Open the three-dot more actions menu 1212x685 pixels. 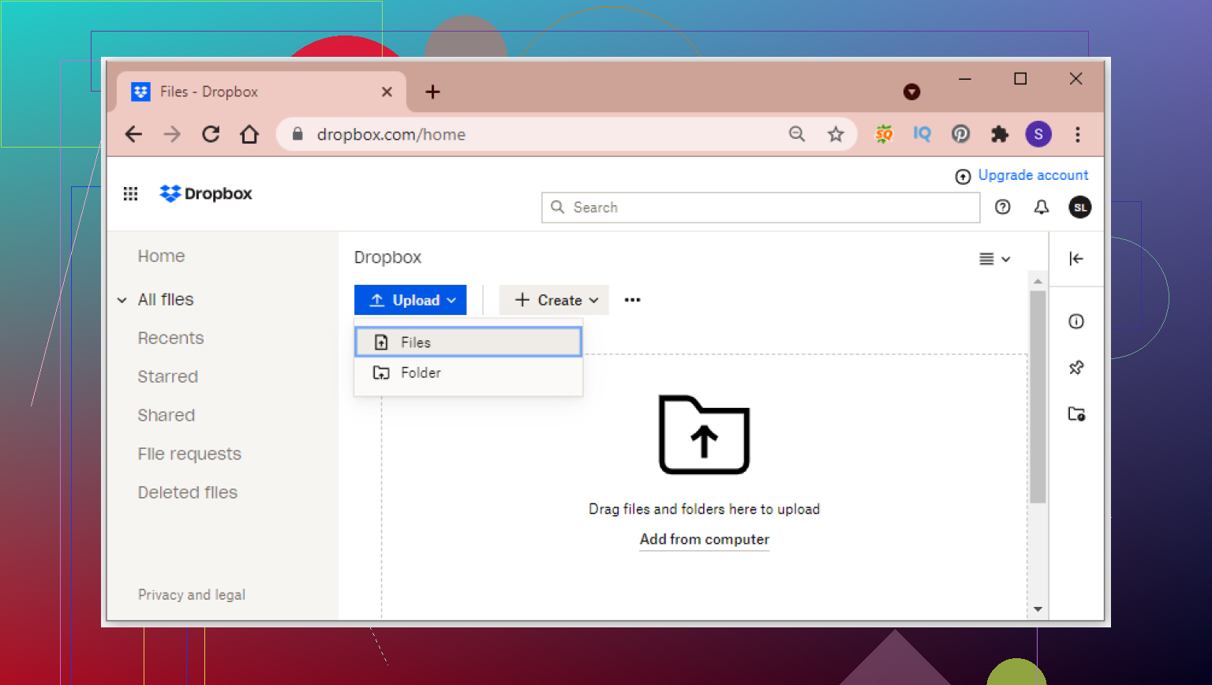(x=632, y=300)
